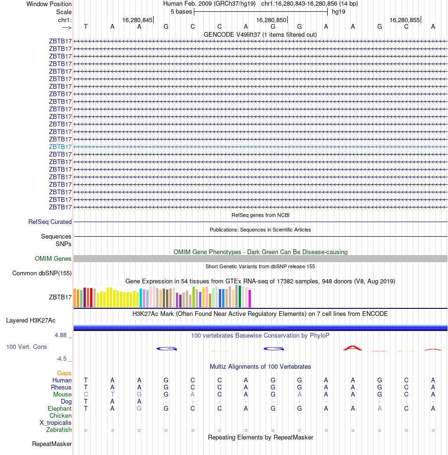Open the OMIM Genes track label

[53, 258]
